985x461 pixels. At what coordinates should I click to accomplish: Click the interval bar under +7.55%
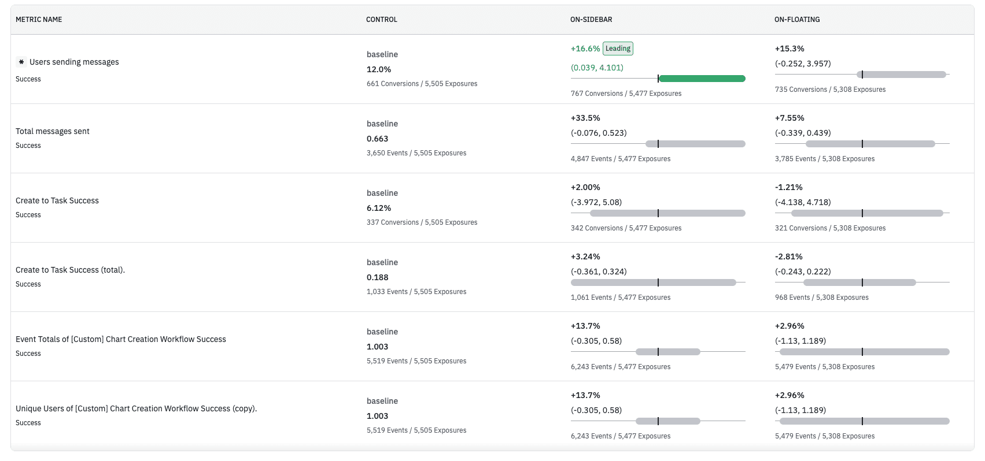tap(870, 144)
